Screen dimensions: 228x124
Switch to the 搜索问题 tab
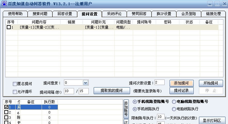[x=40, y=14]
